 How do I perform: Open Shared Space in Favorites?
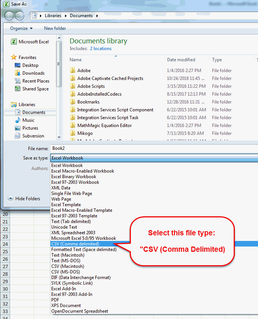pyautogui.click(x=31, y=89)
